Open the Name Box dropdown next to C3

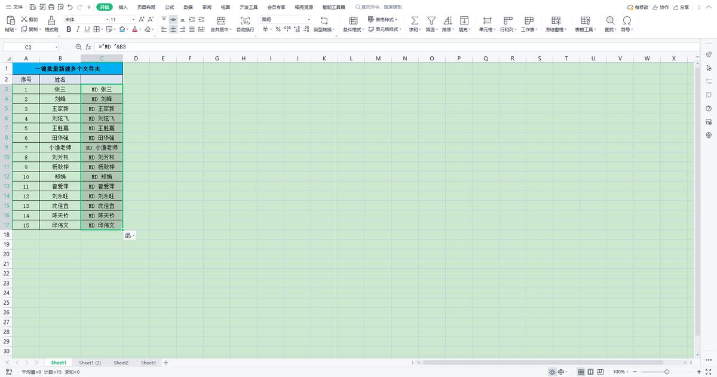(57, 47)
